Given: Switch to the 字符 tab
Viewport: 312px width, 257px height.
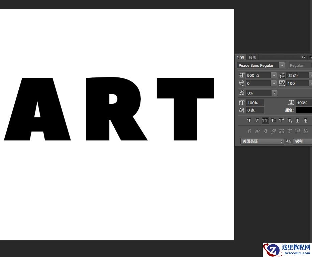Looking at the screenshot, I should click(x=241, y=57).
